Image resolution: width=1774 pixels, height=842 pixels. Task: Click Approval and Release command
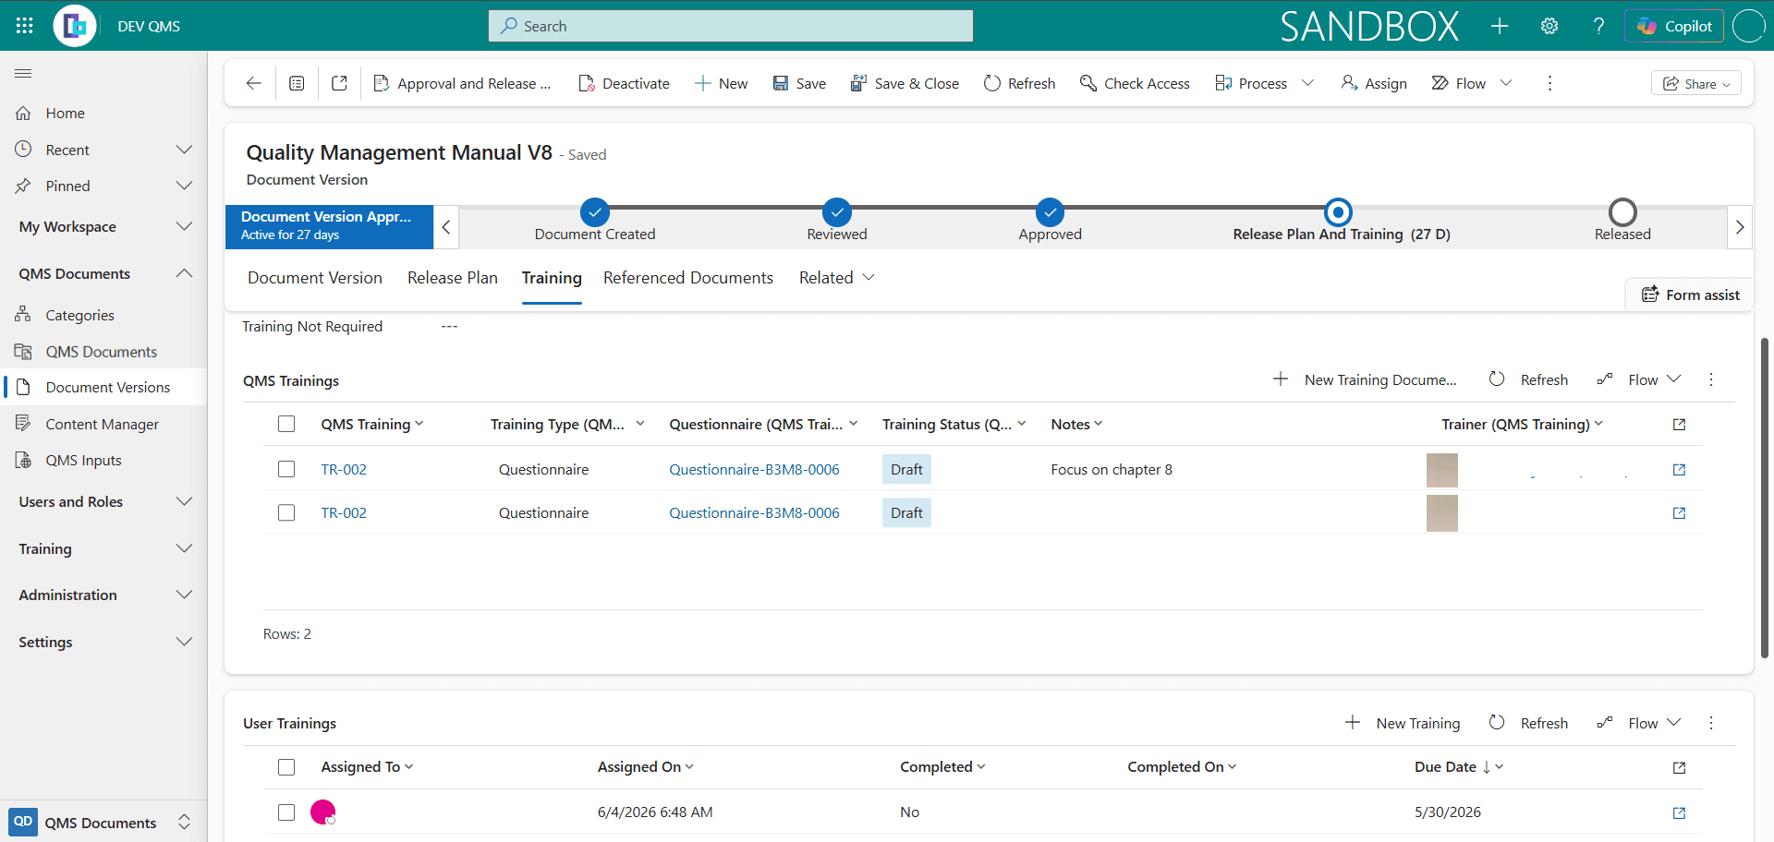pos(462,83)
